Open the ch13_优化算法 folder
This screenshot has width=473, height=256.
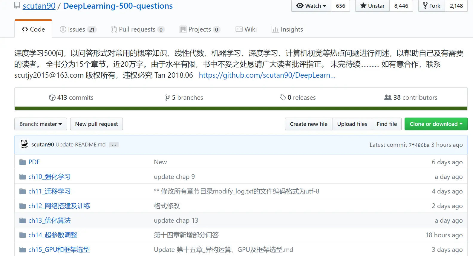pyautogui.click(x=50, y=220)
